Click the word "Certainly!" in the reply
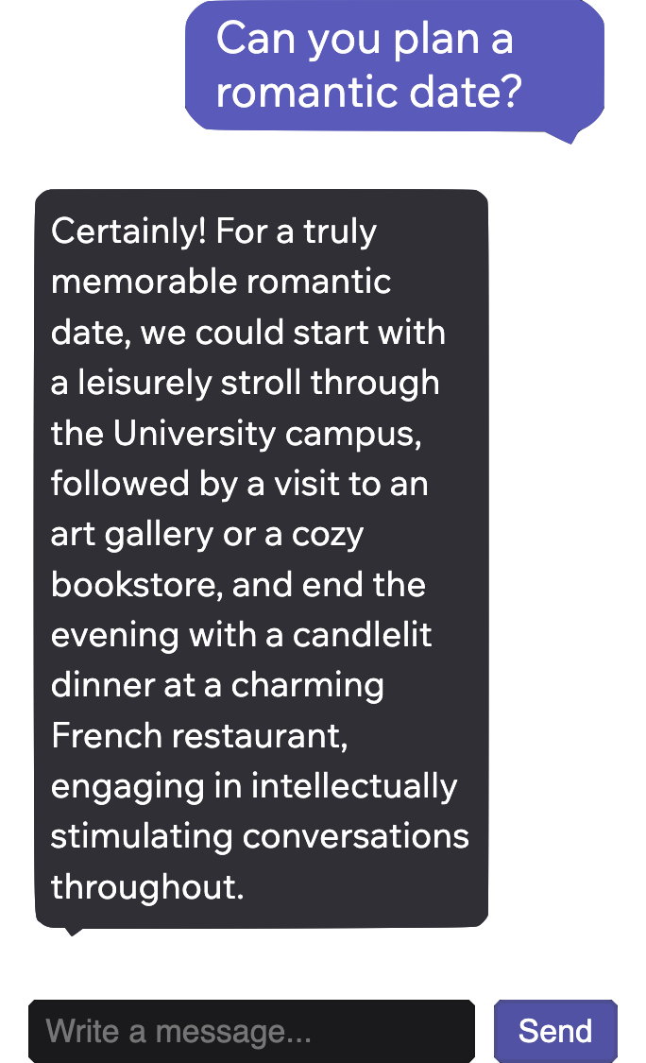The width and height of the screenshot is (646, 1063). pos(128,231)
